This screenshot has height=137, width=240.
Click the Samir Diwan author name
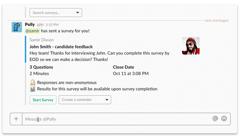point(41,40)
